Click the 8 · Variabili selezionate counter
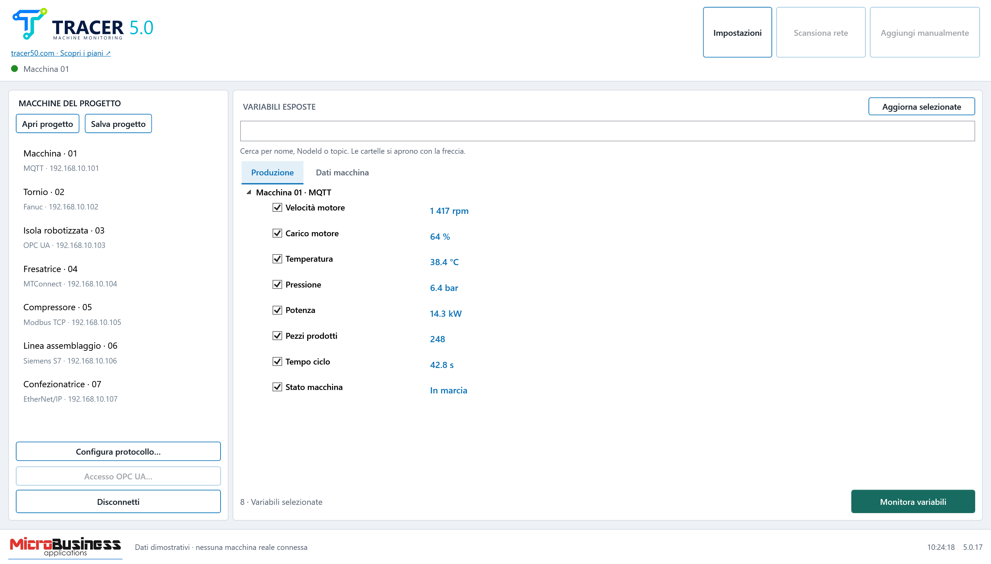Viewport: 991px width, 564px height. tap(281, 502)
